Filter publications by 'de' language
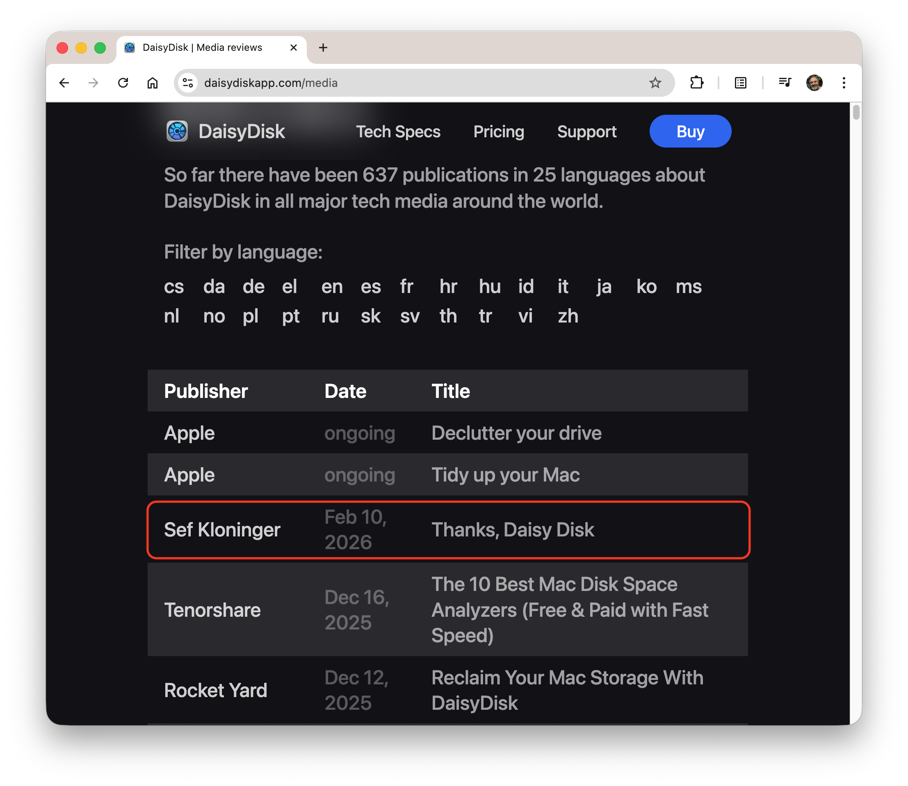Image resolution: width=908 pixels, height=786 pixels. point(253,287)
